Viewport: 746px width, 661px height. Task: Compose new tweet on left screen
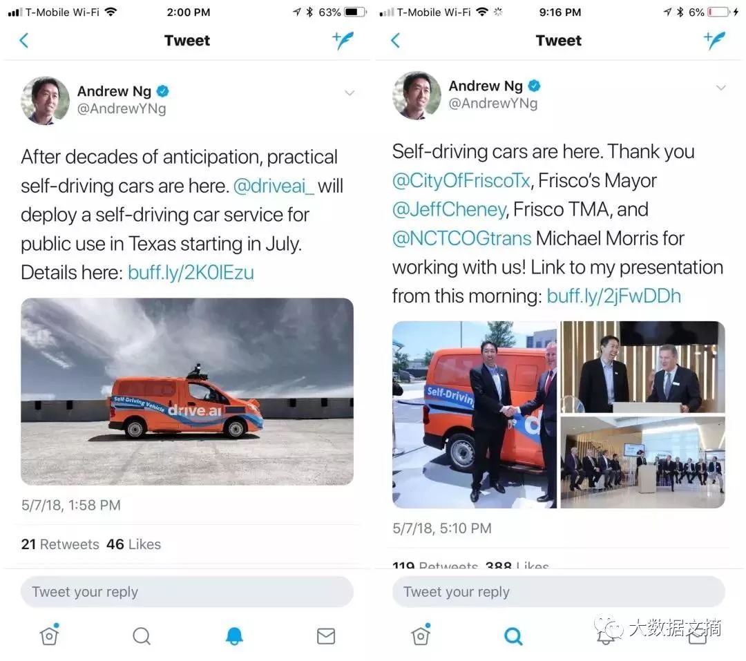[x=343, y=41]
